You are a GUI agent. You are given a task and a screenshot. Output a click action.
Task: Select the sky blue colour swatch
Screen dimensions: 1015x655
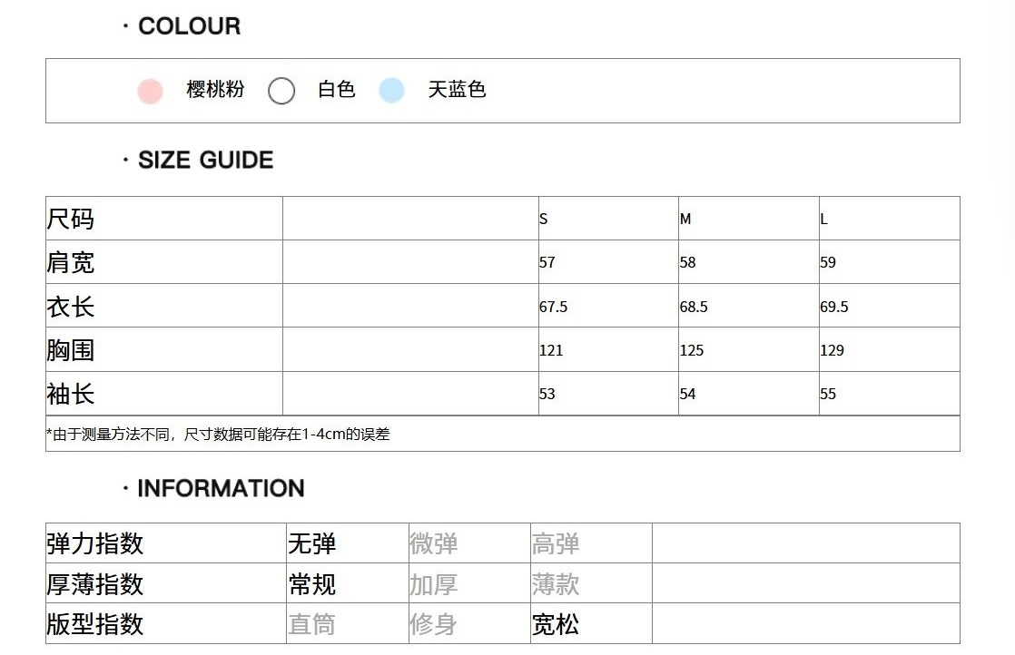tap(391, 91)
